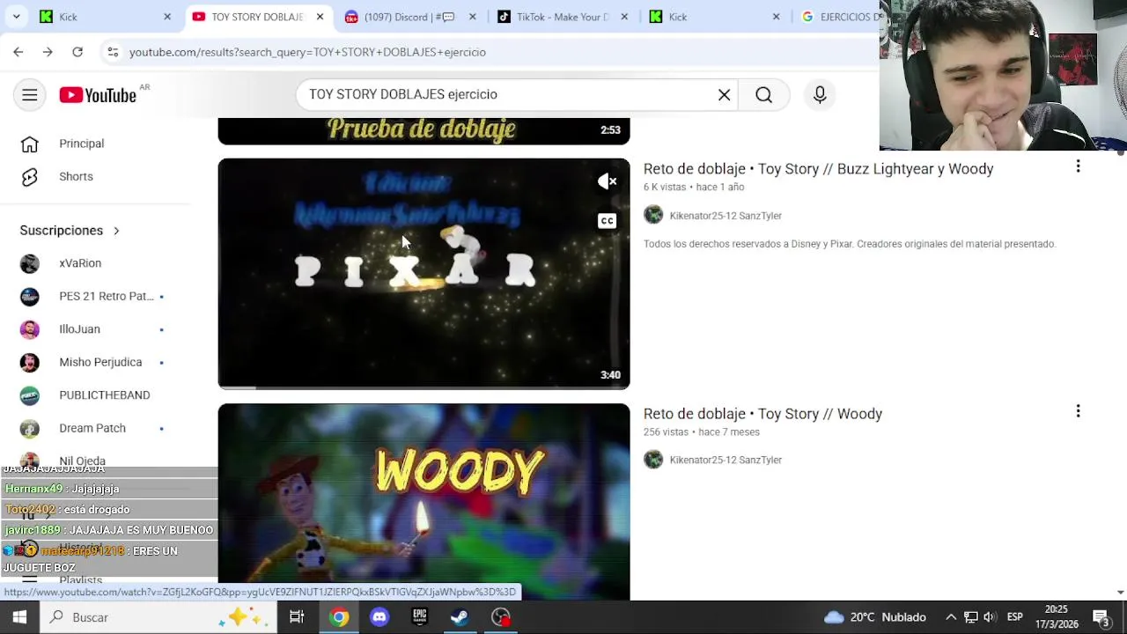Viewport: 1127px width, 634px height.
Task: Open Pixar video thumbnail
Action: pos(424,274)
